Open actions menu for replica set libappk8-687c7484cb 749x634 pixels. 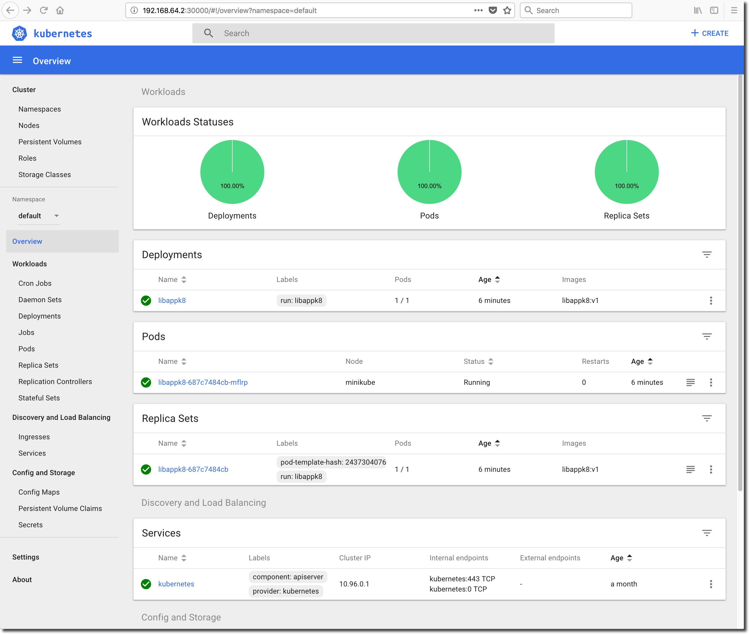click(711, 469)
